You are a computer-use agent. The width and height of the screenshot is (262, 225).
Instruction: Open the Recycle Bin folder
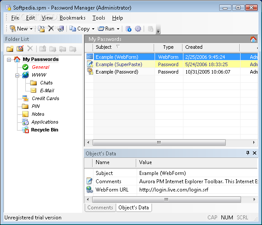(45, 130)
